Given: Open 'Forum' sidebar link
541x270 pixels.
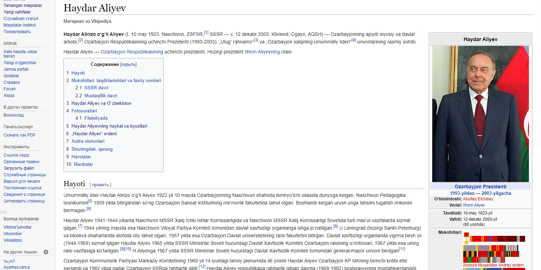Looking at the screenshot, I should [x=10, y=89].
